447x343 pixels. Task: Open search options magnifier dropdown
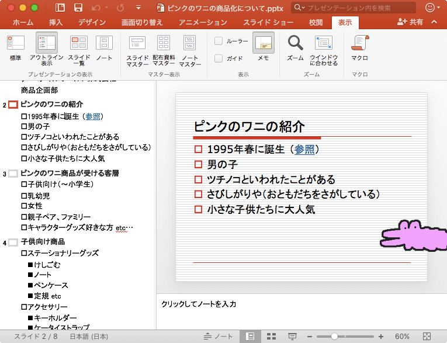299,8
